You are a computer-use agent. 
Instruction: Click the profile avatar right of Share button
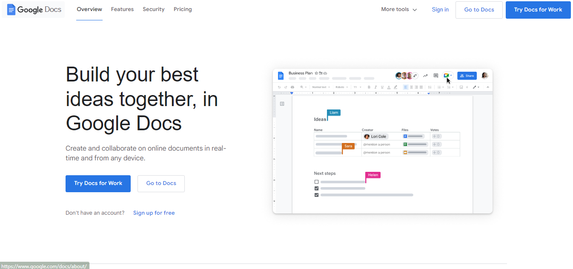tap(485, 76)
